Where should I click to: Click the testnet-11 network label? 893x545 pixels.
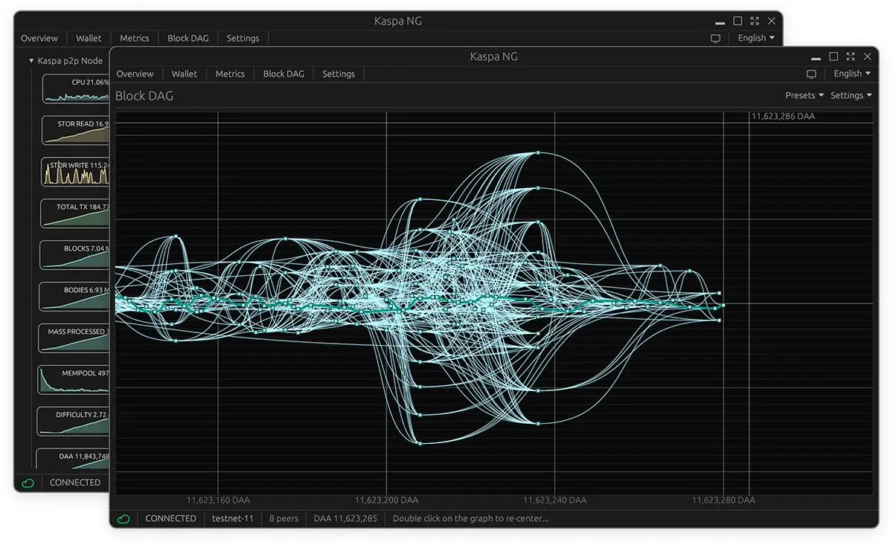[x=232, y=519]
